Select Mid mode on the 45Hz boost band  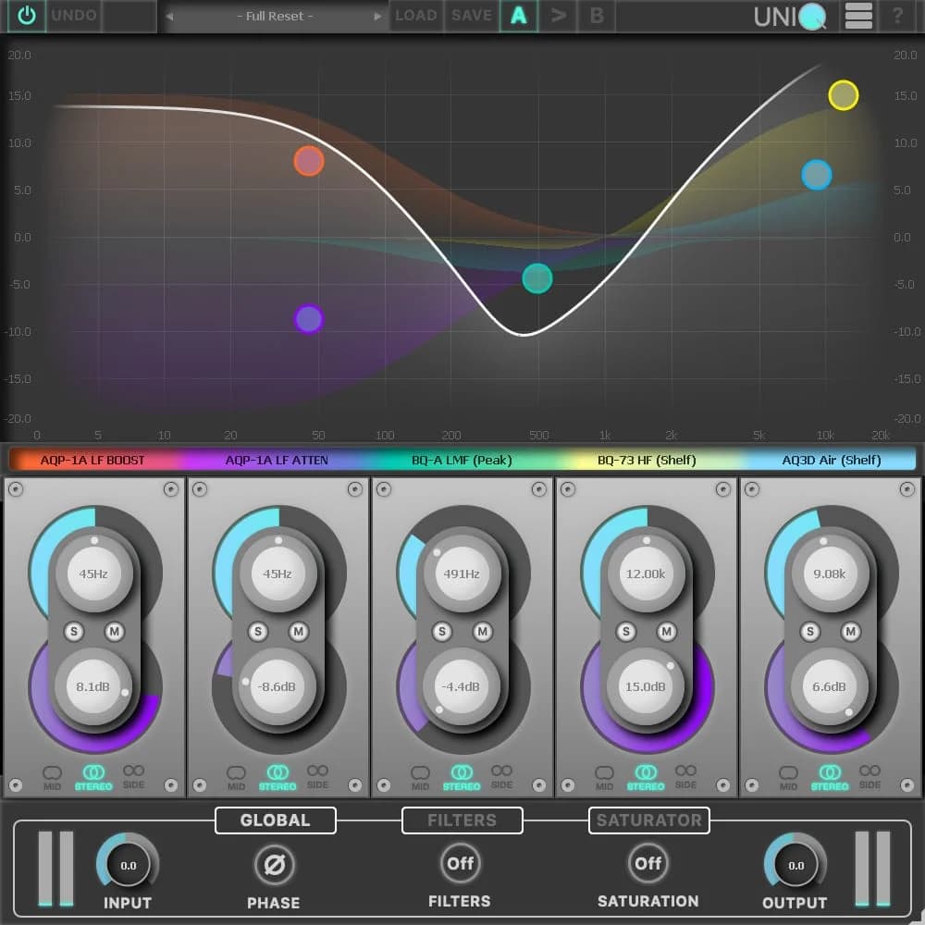[53, 776]
